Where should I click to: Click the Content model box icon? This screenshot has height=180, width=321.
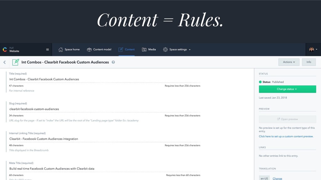[x=89, y=50]
